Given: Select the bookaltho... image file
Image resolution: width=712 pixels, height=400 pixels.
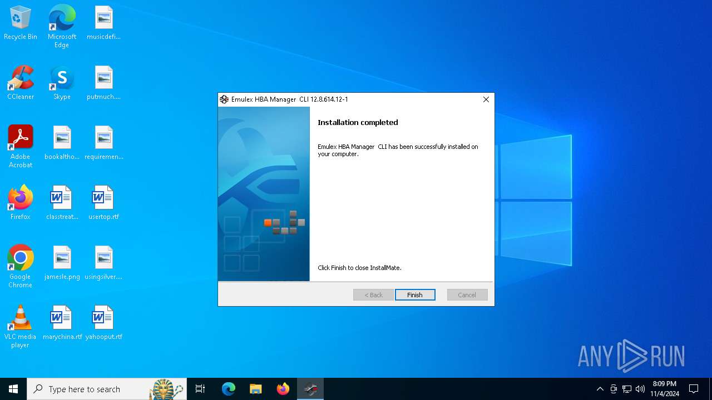Looking at the screenshot, I should [x=62, y=143].
